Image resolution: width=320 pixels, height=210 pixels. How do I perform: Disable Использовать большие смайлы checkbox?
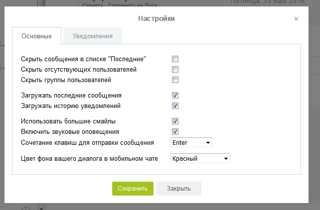(x=175, y=121)
